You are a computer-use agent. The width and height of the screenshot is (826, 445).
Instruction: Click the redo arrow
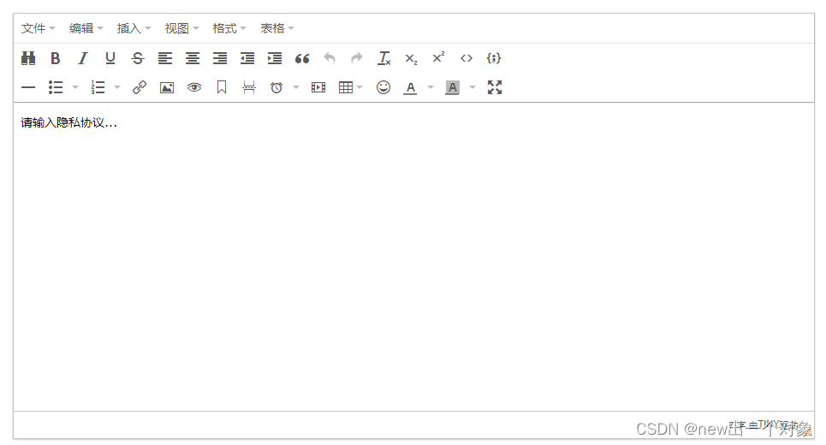tap(357, 58)
